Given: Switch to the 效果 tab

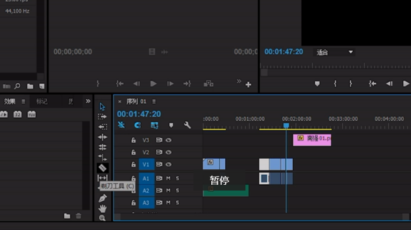Looking at the screenshot, I should pyautogui.click(x=10, y=102).
